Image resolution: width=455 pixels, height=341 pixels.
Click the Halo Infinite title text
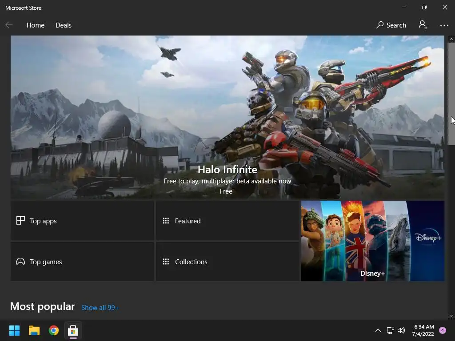pyautogui.click(x=227, y=170)
